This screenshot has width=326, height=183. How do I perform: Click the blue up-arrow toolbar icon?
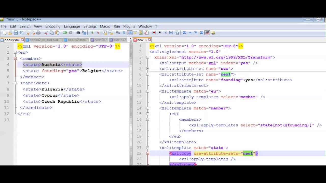click(x=190, y=33)
